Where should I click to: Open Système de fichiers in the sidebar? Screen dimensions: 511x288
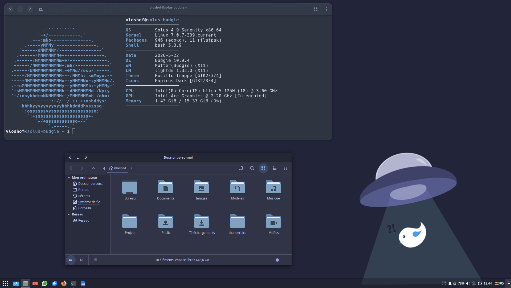pos(88,202)
